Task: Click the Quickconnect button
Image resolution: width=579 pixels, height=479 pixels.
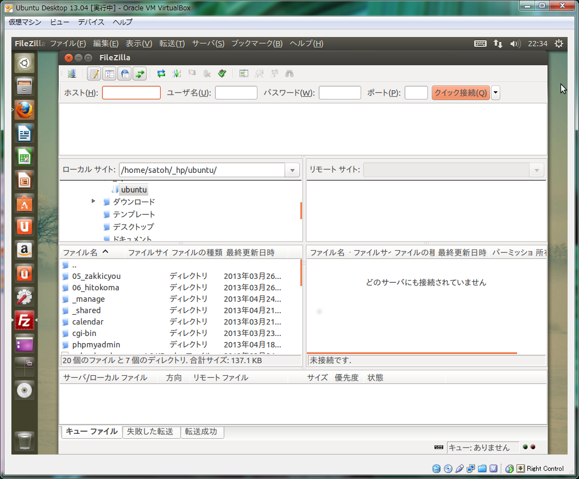Action: (x=461, y=93)
